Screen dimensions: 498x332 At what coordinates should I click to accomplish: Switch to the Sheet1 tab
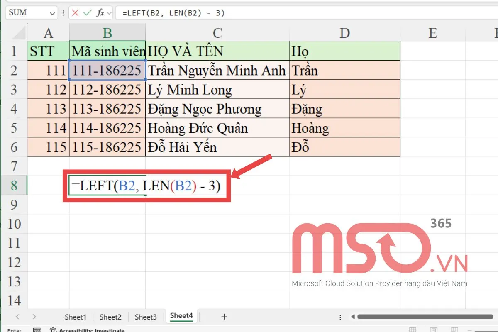76,317
